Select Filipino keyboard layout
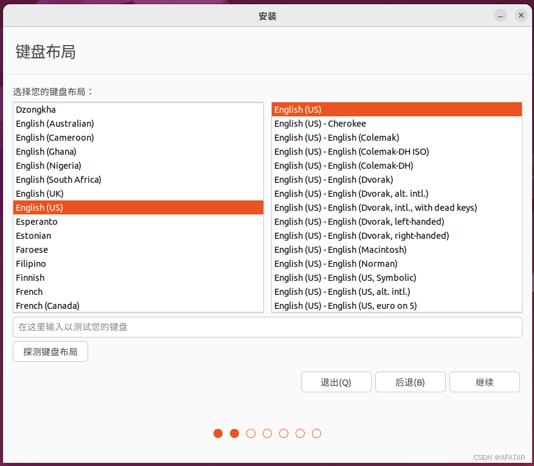The image size is (534, 466). click(138, 264)
